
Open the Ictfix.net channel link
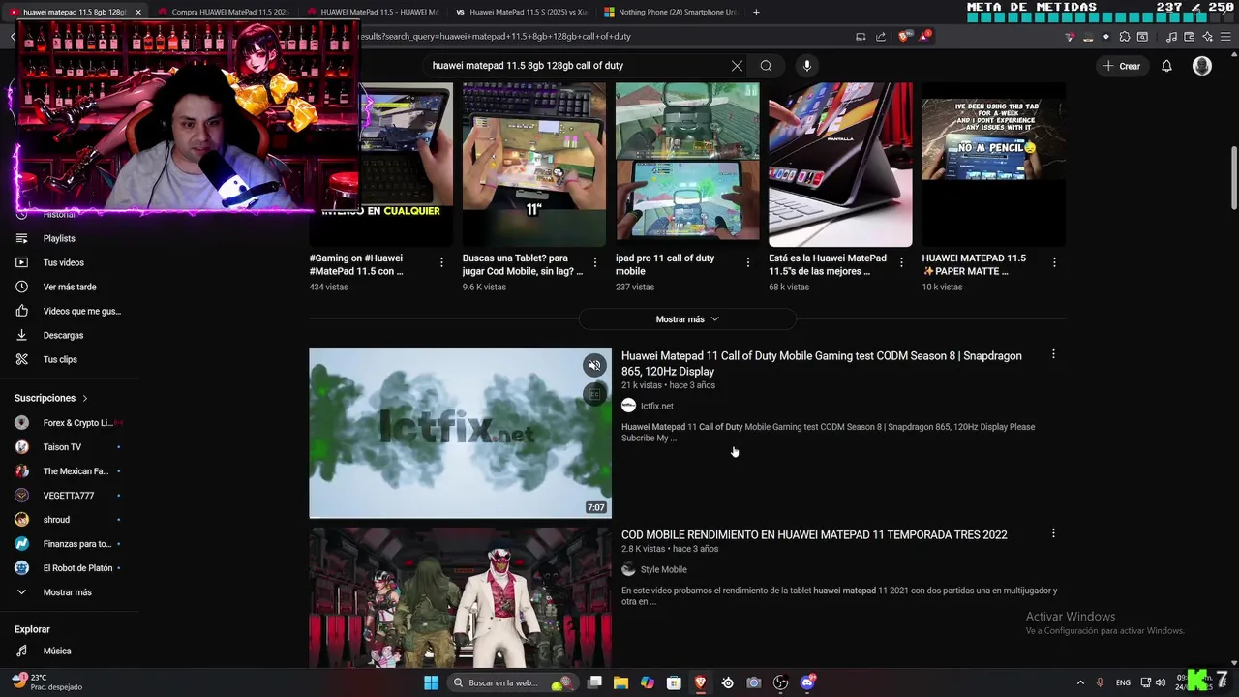tap(656, 406)
